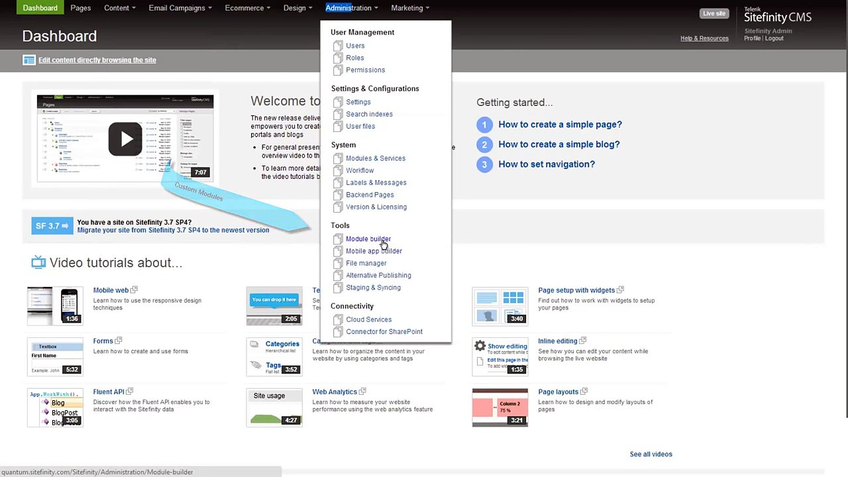The width and height of the screenshot is (848, 477).
Task: Select Modules & Services menu item
Action: point(376,158)
